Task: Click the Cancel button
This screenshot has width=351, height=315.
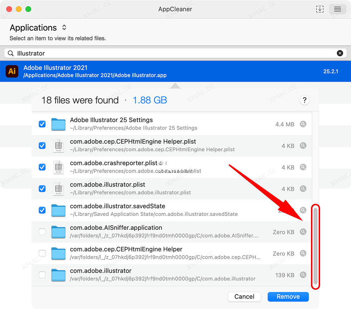Action: (244, 296)
